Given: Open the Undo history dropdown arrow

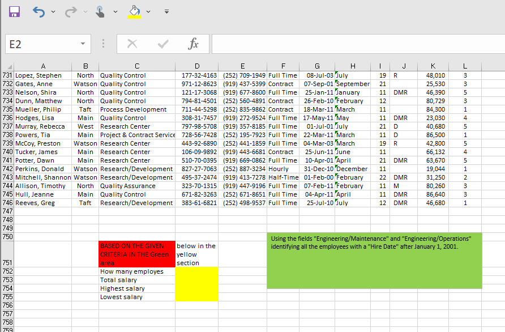Looking at the screenshot, I should (x=53, y=11).
